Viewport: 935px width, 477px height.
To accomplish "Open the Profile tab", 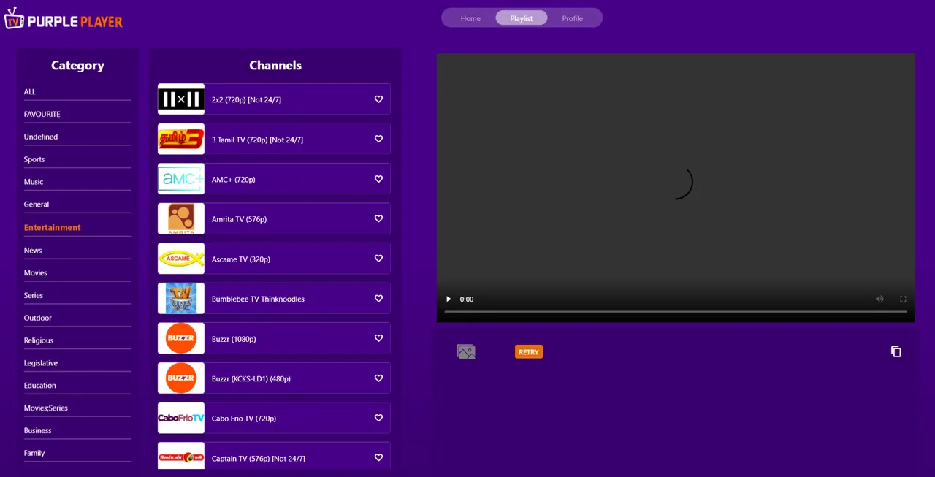I will click(572, 18).
